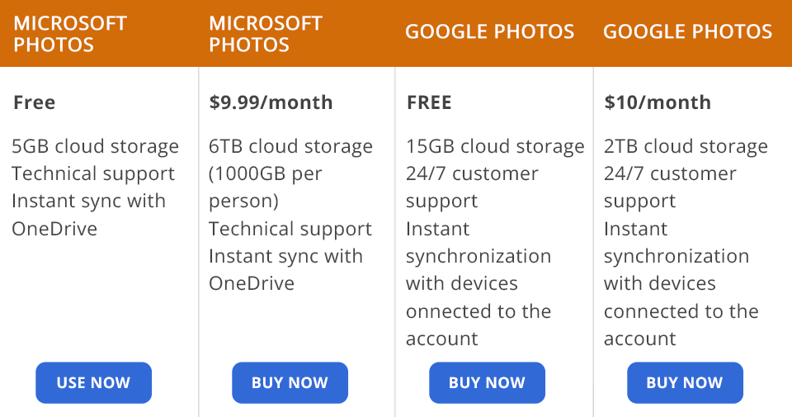Click the 1000GB per person note

pyautogui.click(x=266, y=187)
